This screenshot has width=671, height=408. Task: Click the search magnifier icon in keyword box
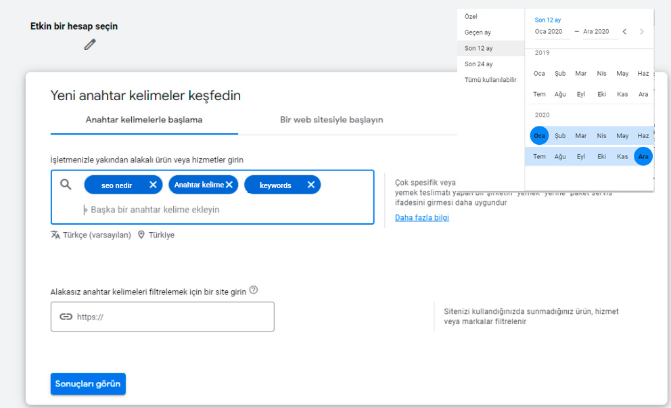pyautogui.click(x=66, y=185)
